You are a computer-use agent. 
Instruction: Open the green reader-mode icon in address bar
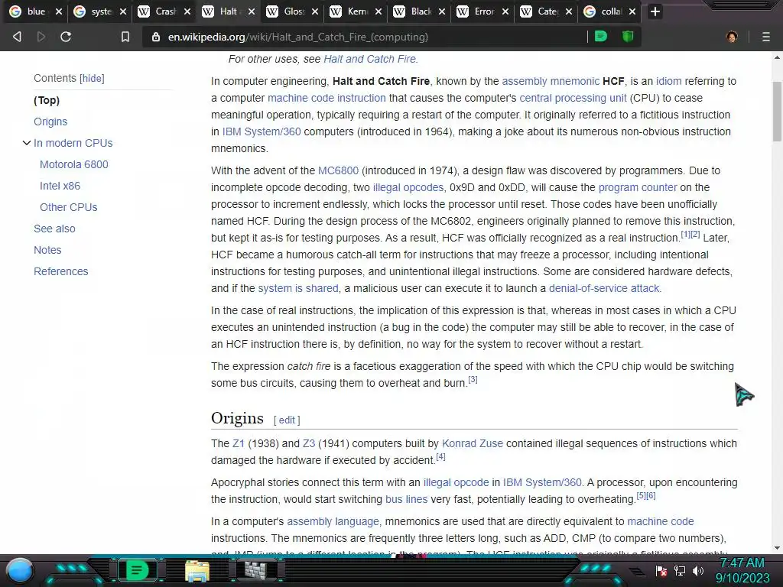(x=601, y=36)
